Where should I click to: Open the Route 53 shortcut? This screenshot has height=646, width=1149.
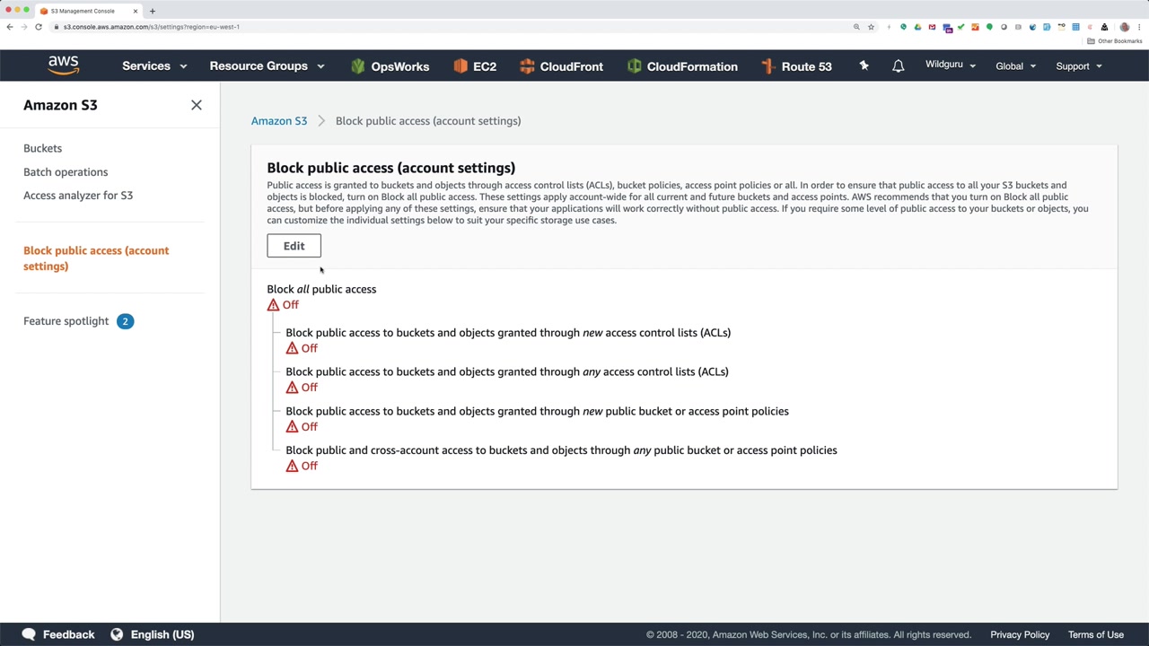(796, 66)
